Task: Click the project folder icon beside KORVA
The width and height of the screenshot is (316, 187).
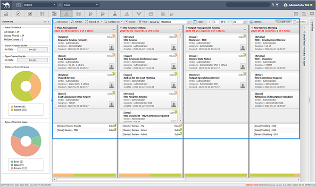Action: (18, 5)
